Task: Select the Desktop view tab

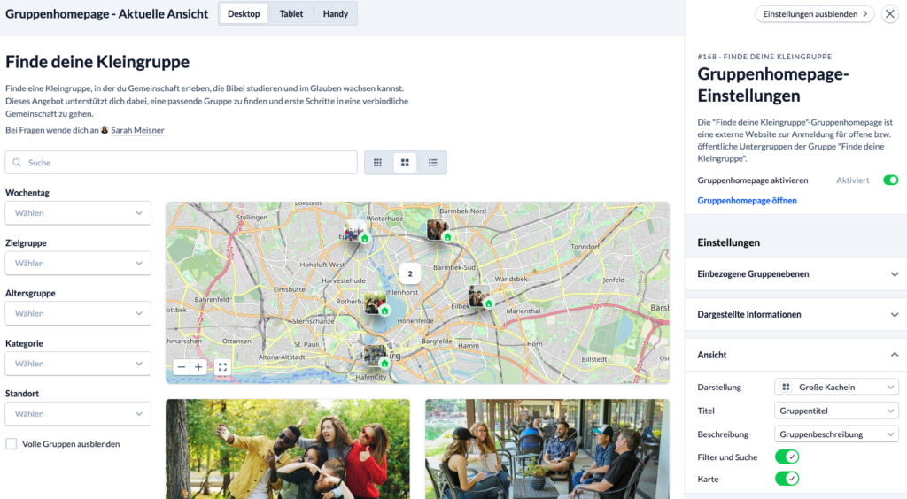Action: [244, 14]
